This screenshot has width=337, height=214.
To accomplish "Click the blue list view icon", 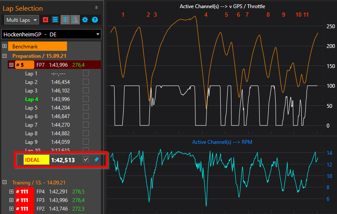I will coord(55,20).
